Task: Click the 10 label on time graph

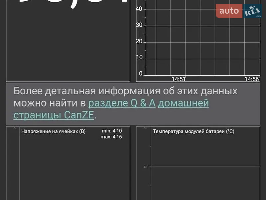Action: pyautogui.click(x=139, y=57)
